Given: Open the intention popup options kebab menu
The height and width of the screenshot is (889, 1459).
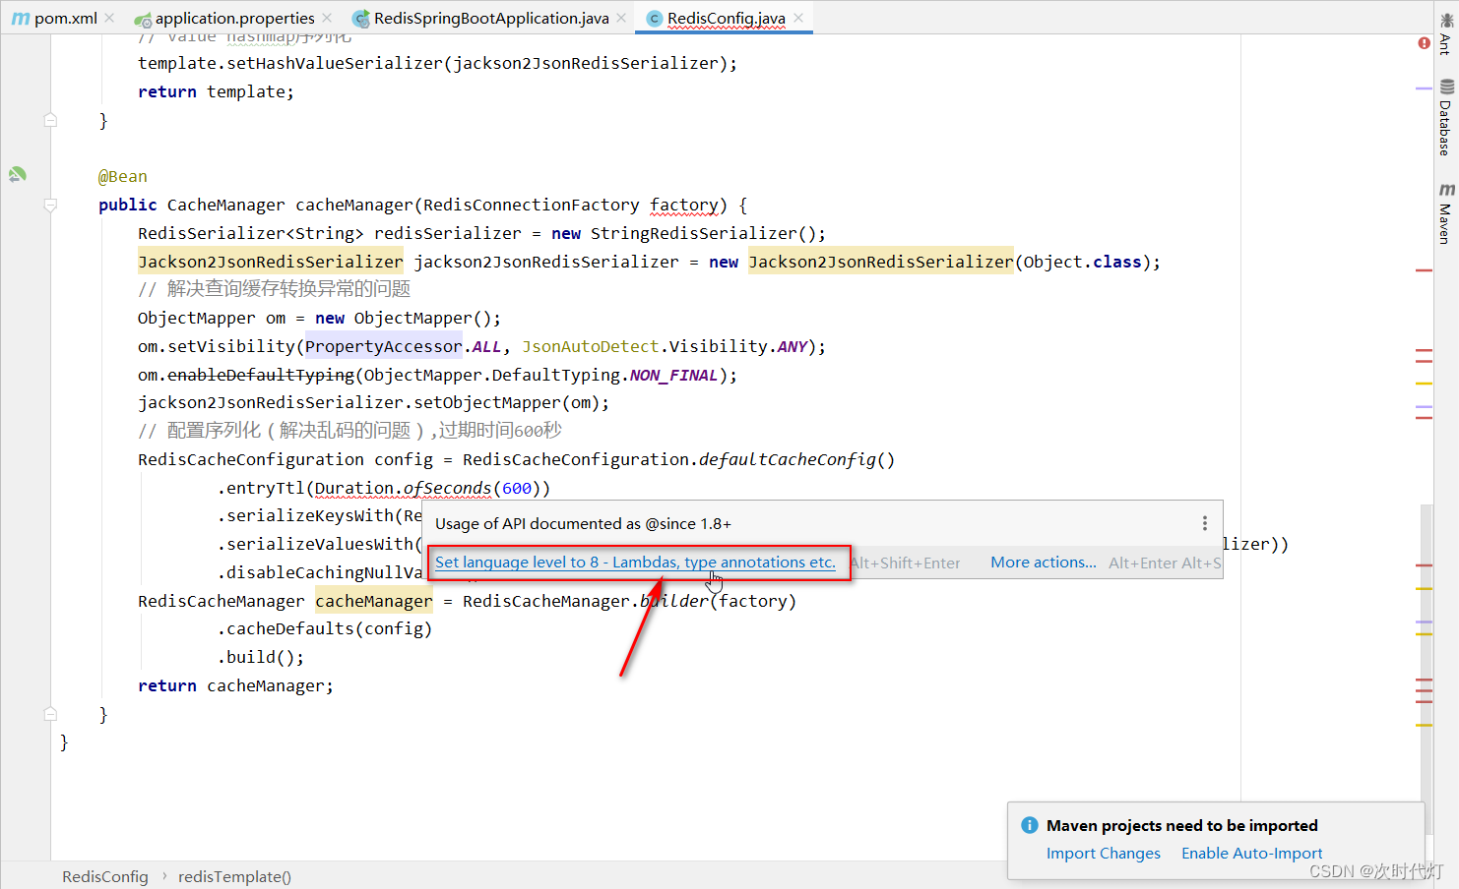Looking at the screenshot, I should point(1204,523).
